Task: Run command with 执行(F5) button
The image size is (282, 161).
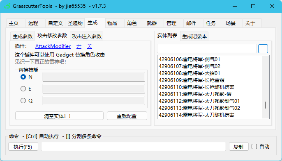Action: coord(23,147)
